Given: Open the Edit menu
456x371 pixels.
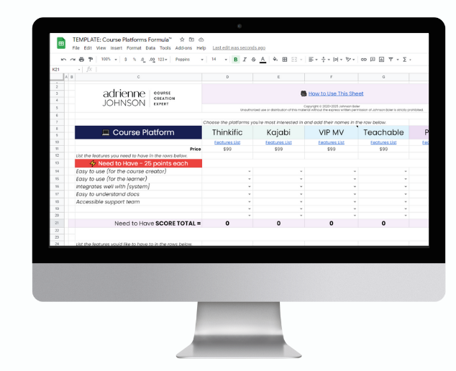Looking at the screenshot, I should tap(88, 48).
